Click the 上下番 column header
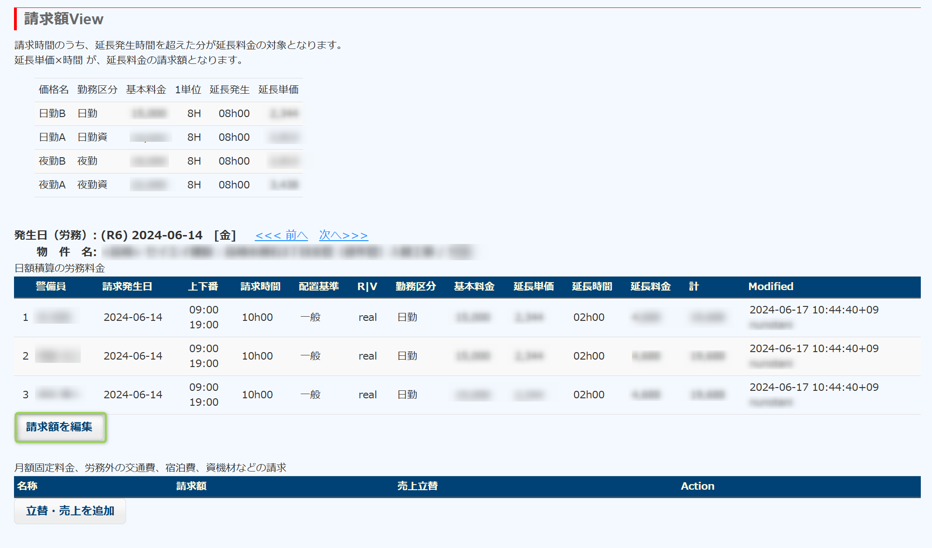This screenshot has height=548, width=932. point(203,286)
